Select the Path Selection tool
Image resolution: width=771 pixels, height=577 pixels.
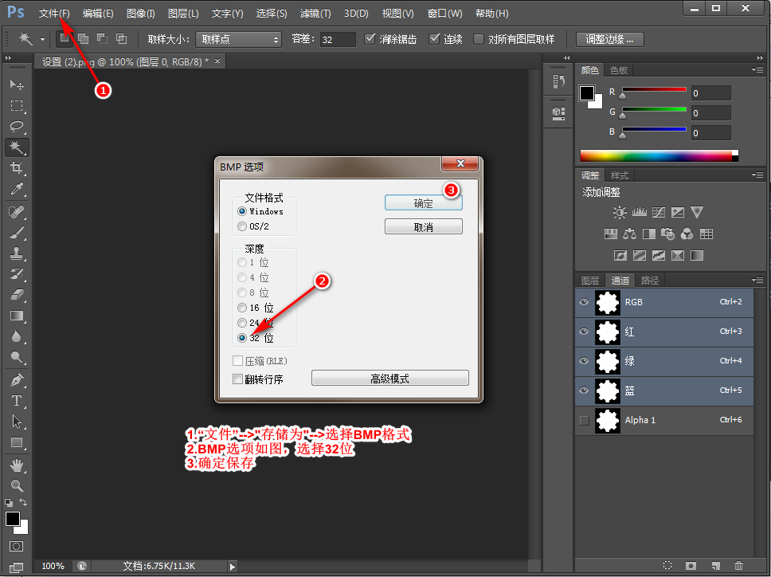17,422
